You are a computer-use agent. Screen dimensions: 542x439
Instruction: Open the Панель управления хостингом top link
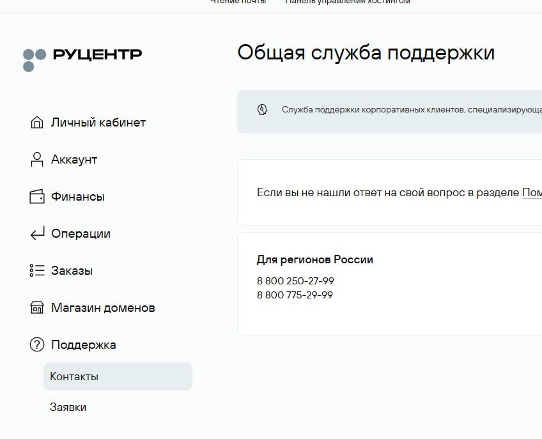coord(348,2)
